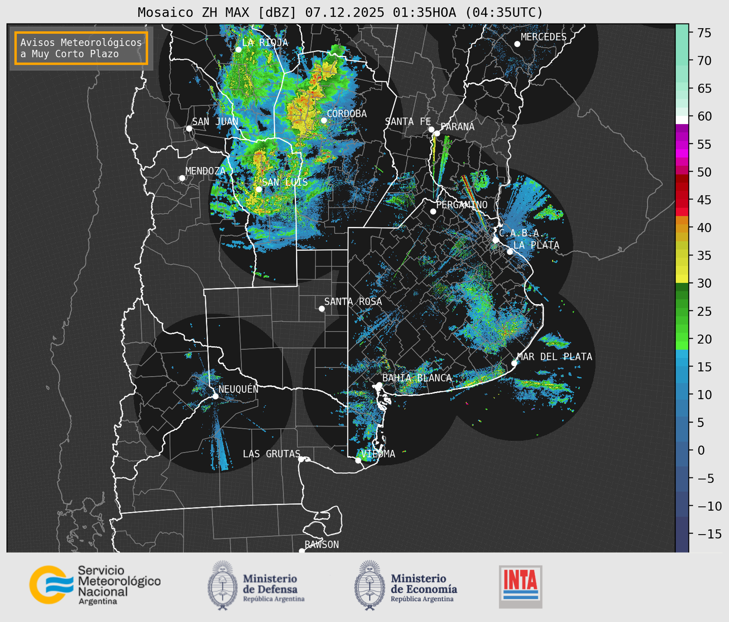Click the LA PLATA city marker dot
Viewport: 729px width, 622px height.
pos(510,252)
